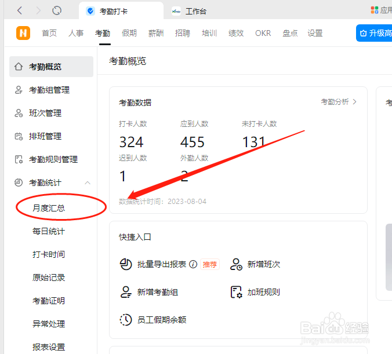The height and width of the screenshot is (354, 392).
Task: Click the blue 升级 upgrade button
Action: [374, 33]
